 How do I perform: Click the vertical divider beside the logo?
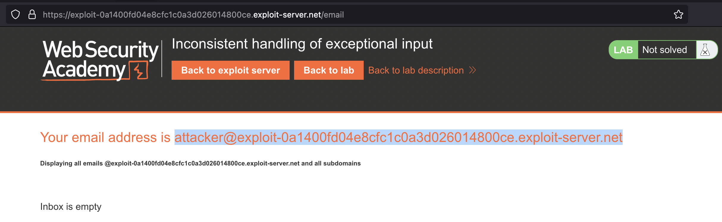tap(162, 59)
